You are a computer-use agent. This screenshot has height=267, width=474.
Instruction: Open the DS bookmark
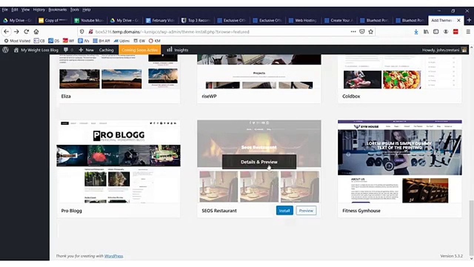point(54,41)
